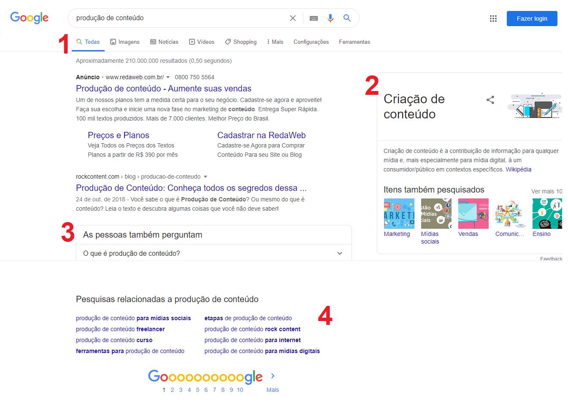
Task: Click the Vendas thumbnail image
Action: [473, 214]
